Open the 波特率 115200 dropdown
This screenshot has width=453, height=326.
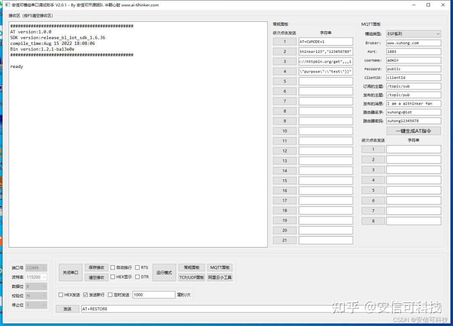click(43, 277)
